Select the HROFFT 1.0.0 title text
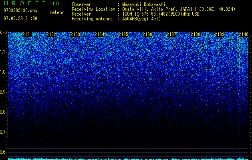The height and width of the screenshot is (160, 252). pos(31,3)
